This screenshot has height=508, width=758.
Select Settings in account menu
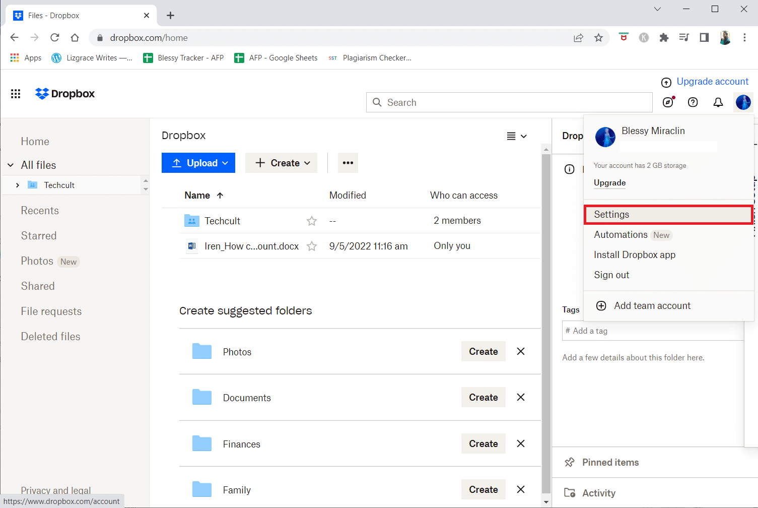click(x=668, y=215)
